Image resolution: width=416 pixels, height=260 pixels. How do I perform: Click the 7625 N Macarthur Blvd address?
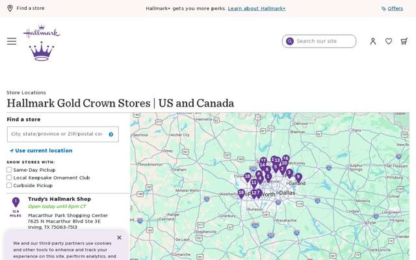pyautogui.click(x=64, y=221)
